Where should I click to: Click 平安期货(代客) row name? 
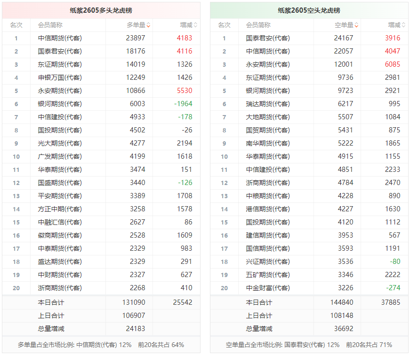60,196
